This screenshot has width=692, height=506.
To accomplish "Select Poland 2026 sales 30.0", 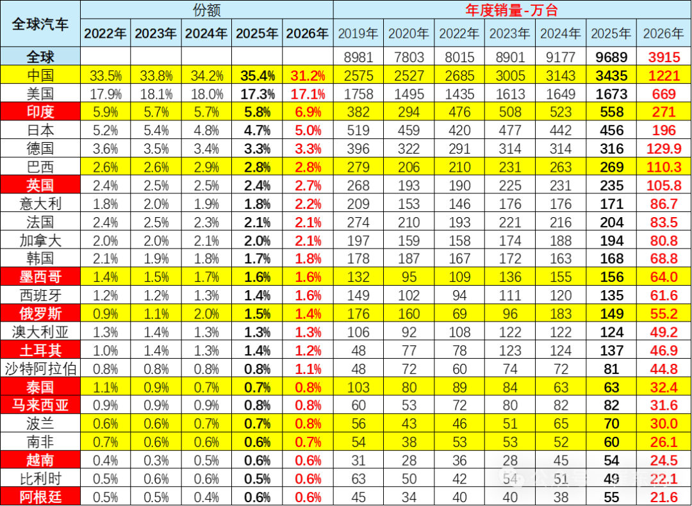I will tap(664, 424).
